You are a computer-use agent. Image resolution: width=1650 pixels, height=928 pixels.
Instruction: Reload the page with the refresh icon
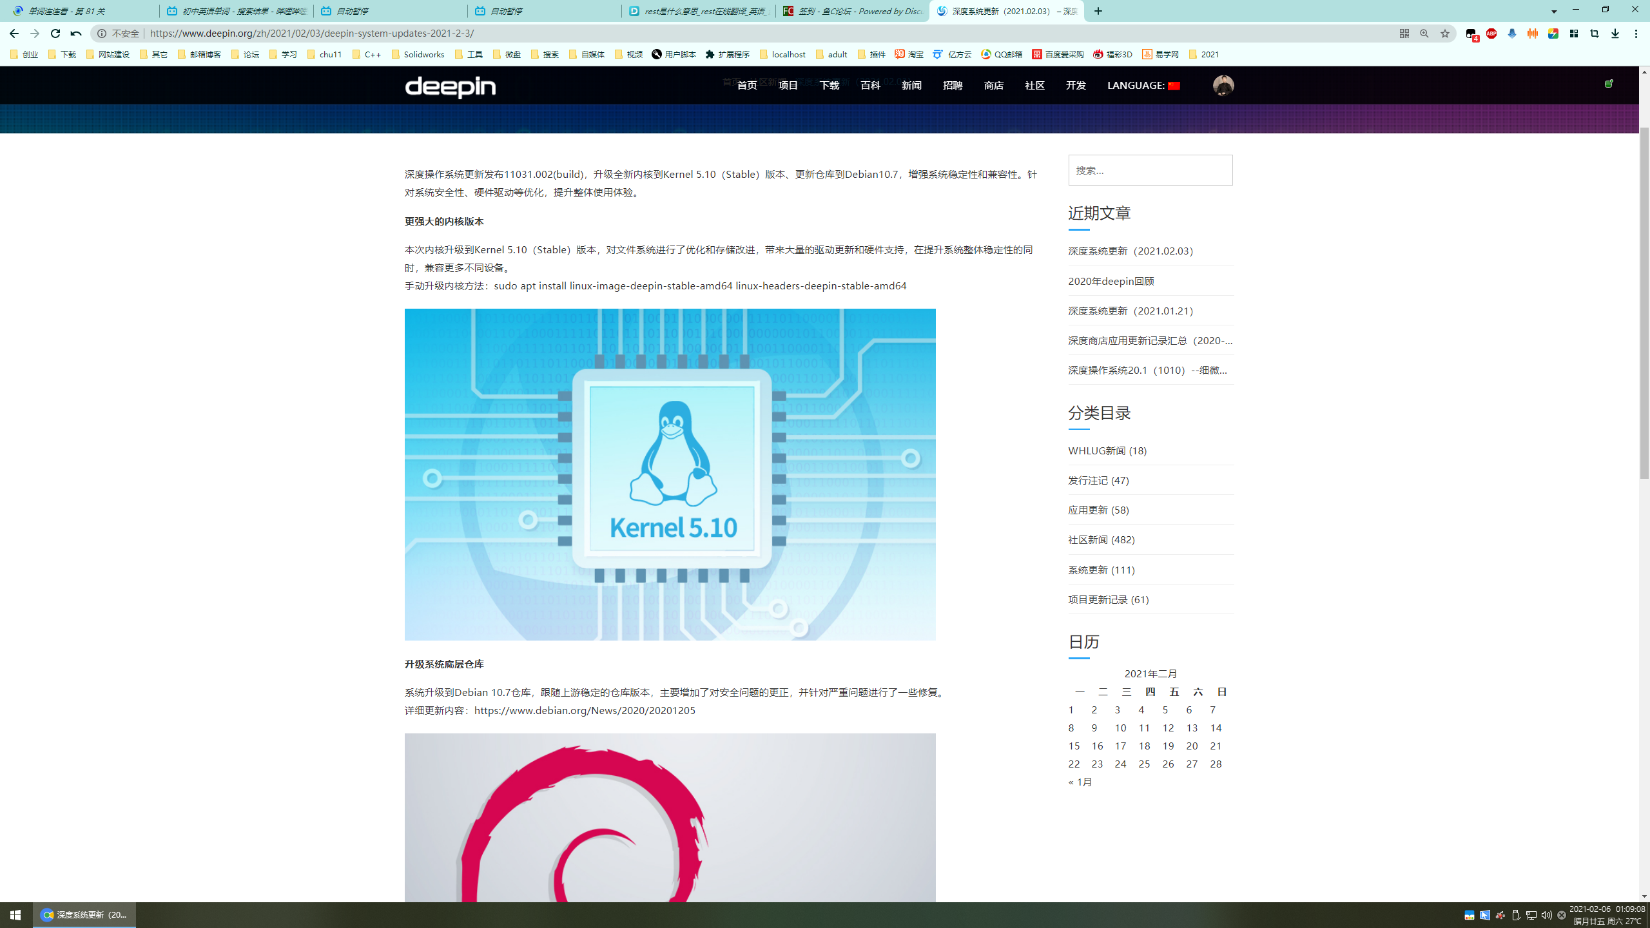55,34
